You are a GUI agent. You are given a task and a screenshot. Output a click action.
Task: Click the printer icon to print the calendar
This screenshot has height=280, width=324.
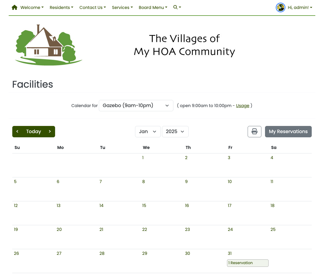[x=254, y=131]
